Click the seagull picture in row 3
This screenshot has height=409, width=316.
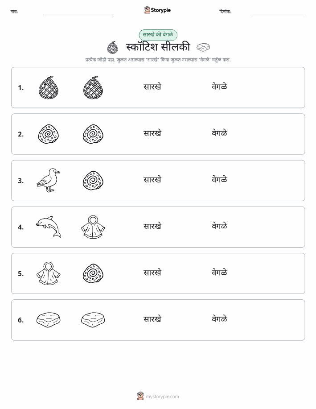click(x=48, y=180)
